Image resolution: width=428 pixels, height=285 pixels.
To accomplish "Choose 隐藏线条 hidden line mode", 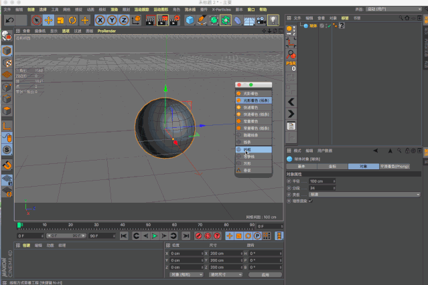I will [254, 135].
